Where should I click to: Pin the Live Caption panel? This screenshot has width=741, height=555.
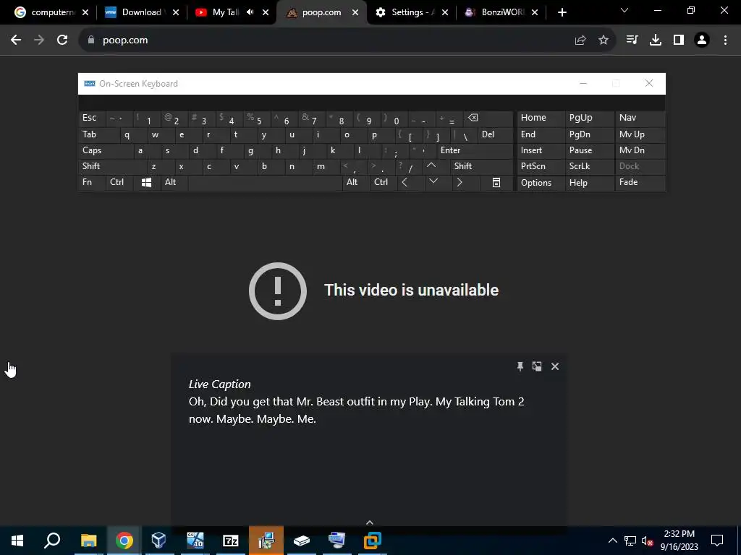coord(520,366)
